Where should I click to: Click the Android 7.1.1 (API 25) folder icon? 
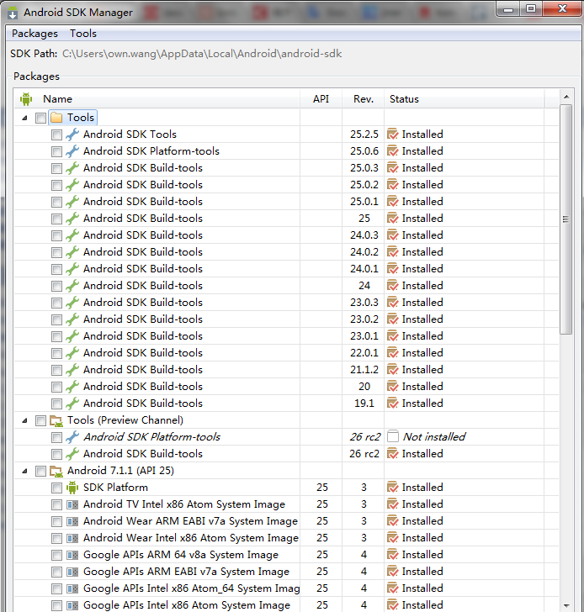coord(56,471)
